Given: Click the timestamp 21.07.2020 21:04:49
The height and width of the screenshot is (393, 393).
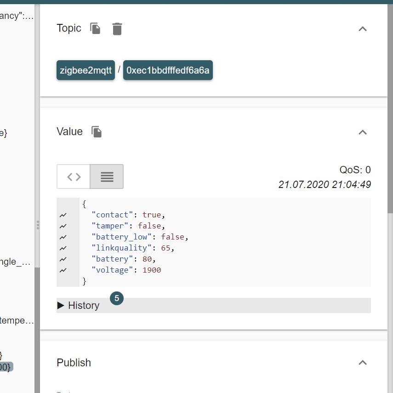Looking at the screenshot, I should [325, 184].
